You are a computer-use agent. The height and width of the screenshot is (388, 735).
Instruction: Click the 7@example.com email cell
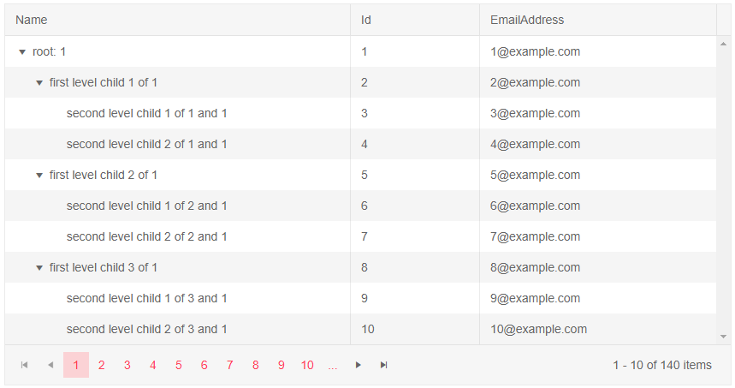pos(536,236)
